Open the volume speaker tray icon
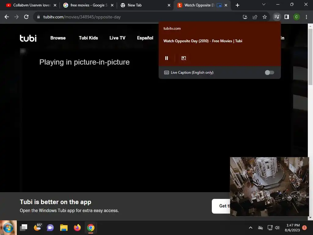The width and height of the screenshot is (313, 235). click(x=277, y=228)
